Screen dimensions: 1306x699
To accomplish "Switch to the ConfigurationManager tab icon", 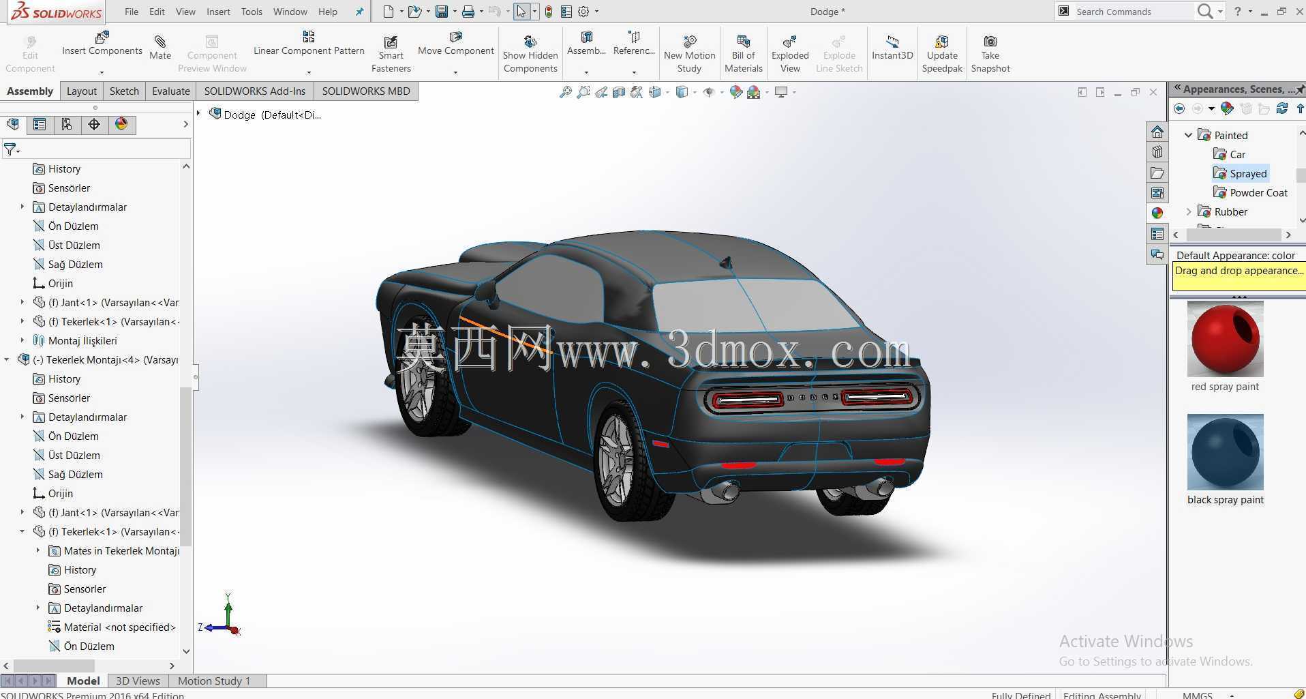I will click(67, 124).
